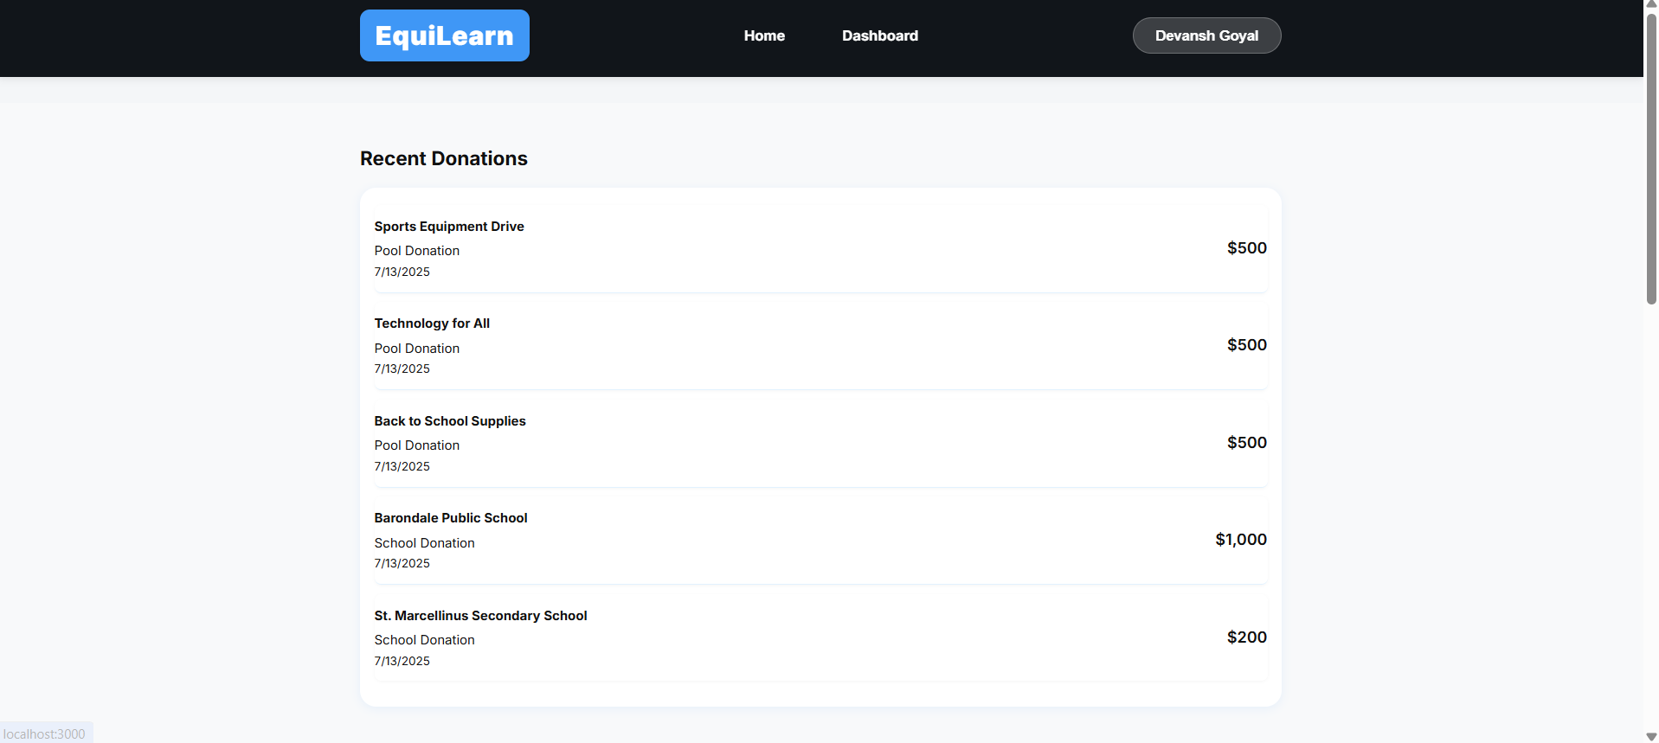The image size is (1659, 743).
Task: Click the 7/13/2025 date under Back to School Supplies
Action: 402,466
